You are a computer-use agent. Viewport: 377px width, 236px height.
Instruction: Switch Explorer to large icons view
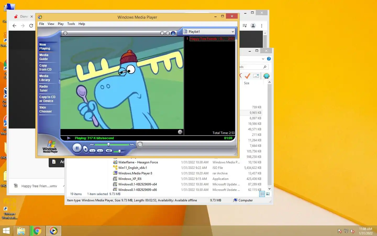[268, 194]
